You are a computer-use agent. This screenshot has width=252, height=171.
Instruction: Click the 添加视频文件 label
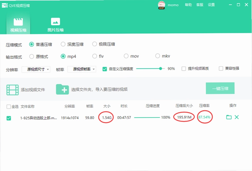coord(33,90)
